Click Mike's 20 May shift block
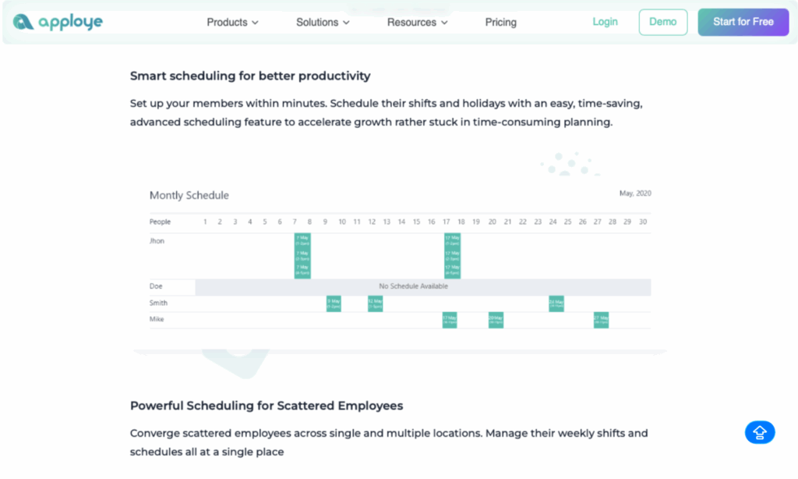 496,320
